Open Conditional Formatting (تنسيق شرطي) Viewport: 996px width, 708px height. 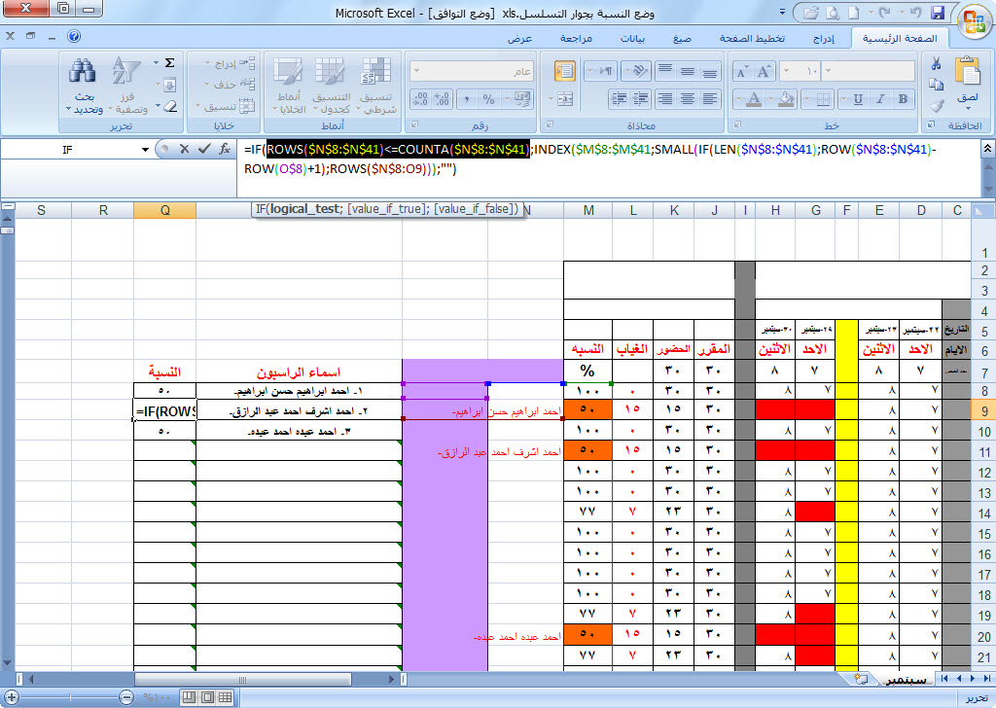pyautogui.click(x=376, y=86)
